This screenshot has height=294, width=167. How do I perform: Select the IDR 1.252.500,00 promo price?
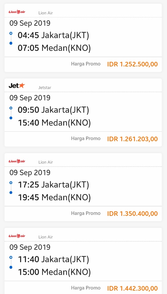(x=133, y=64)
